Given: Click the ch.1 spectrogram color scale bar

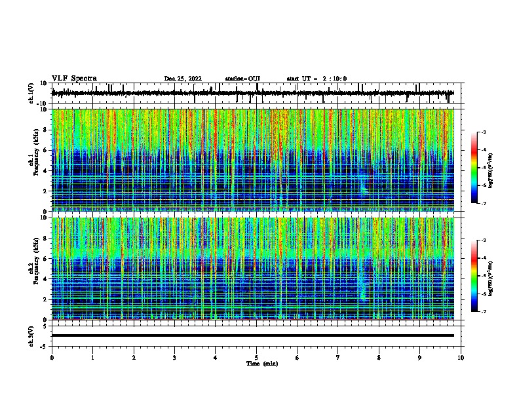Looking at the screenshot, I should coord(474,168).
